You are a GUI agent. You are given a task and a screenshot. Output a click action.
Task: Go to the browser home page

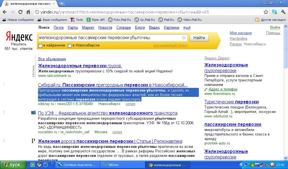[x=28, y=12]
